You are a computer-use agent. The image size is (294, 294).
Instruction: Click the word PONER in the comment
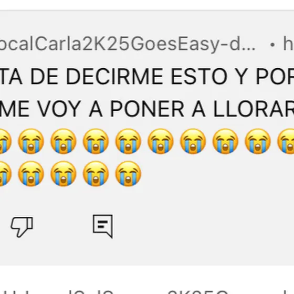tap(148, 109)
